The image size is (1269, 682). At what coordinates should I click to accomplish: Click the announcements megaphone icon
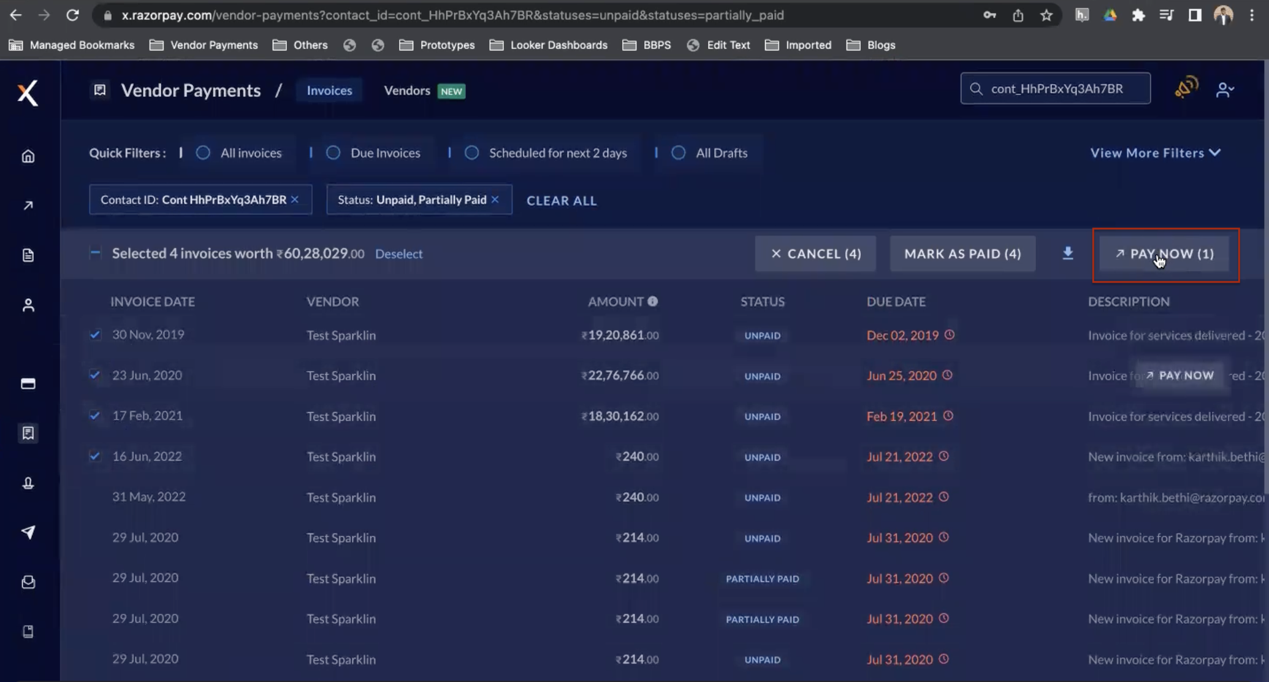[x=1186, y=88]
